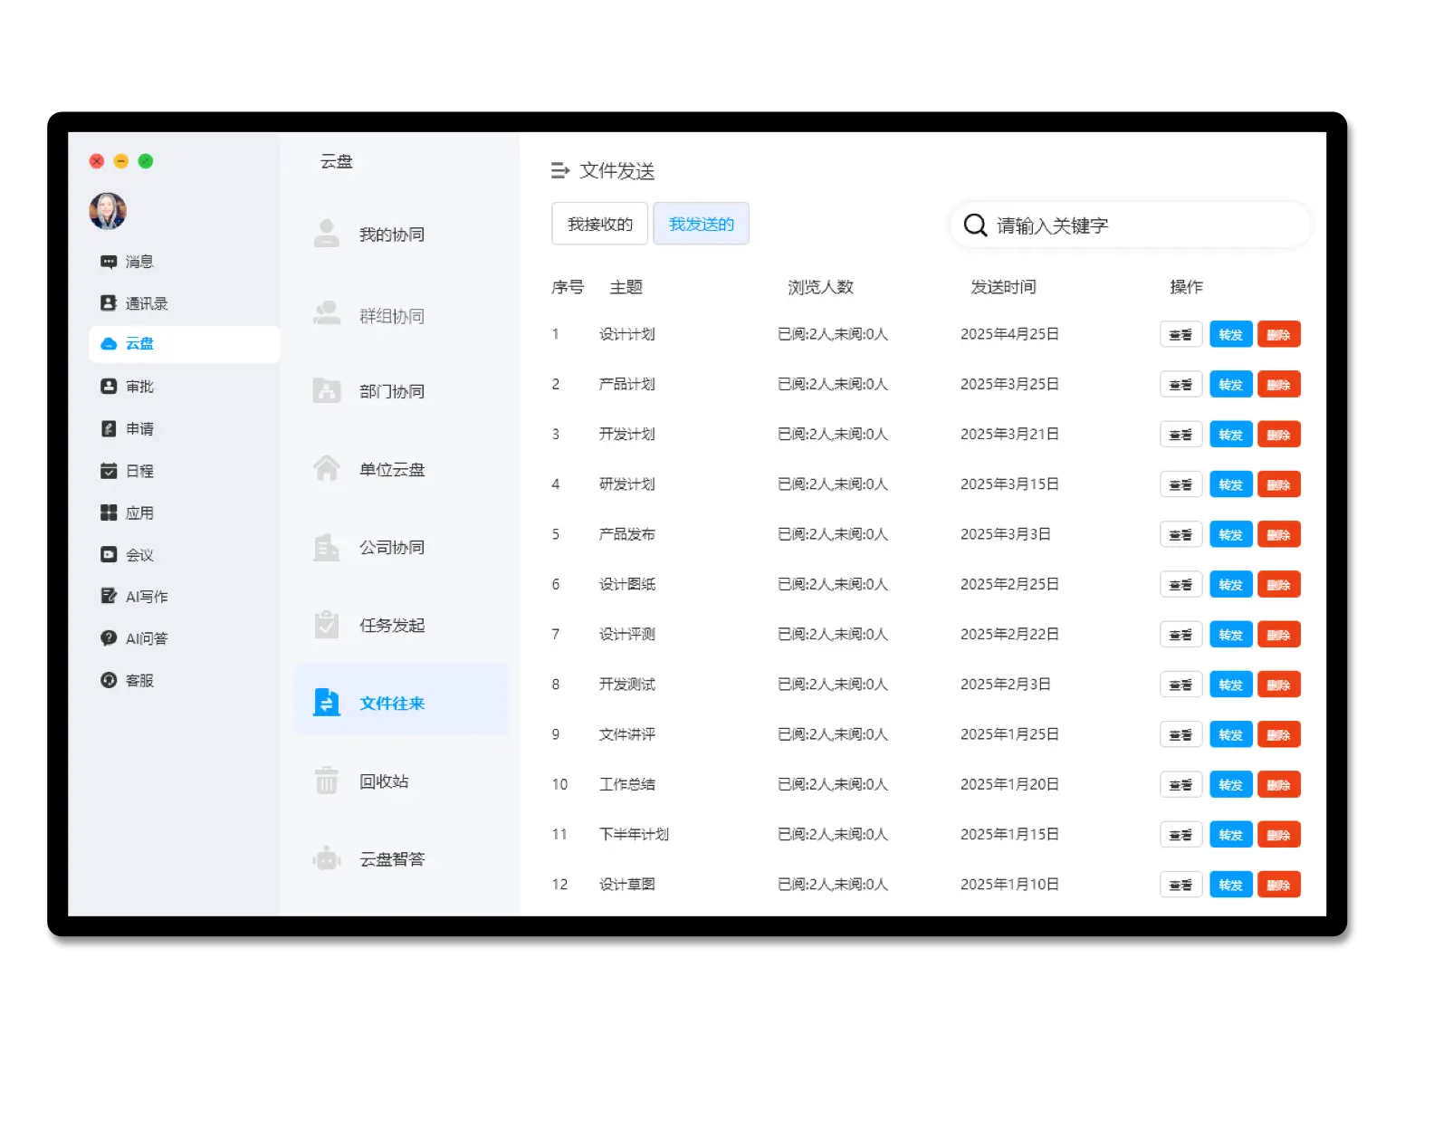
Task: Click view count for 研发计划 row
Action: pyautogui.click(x=833, y=484)
